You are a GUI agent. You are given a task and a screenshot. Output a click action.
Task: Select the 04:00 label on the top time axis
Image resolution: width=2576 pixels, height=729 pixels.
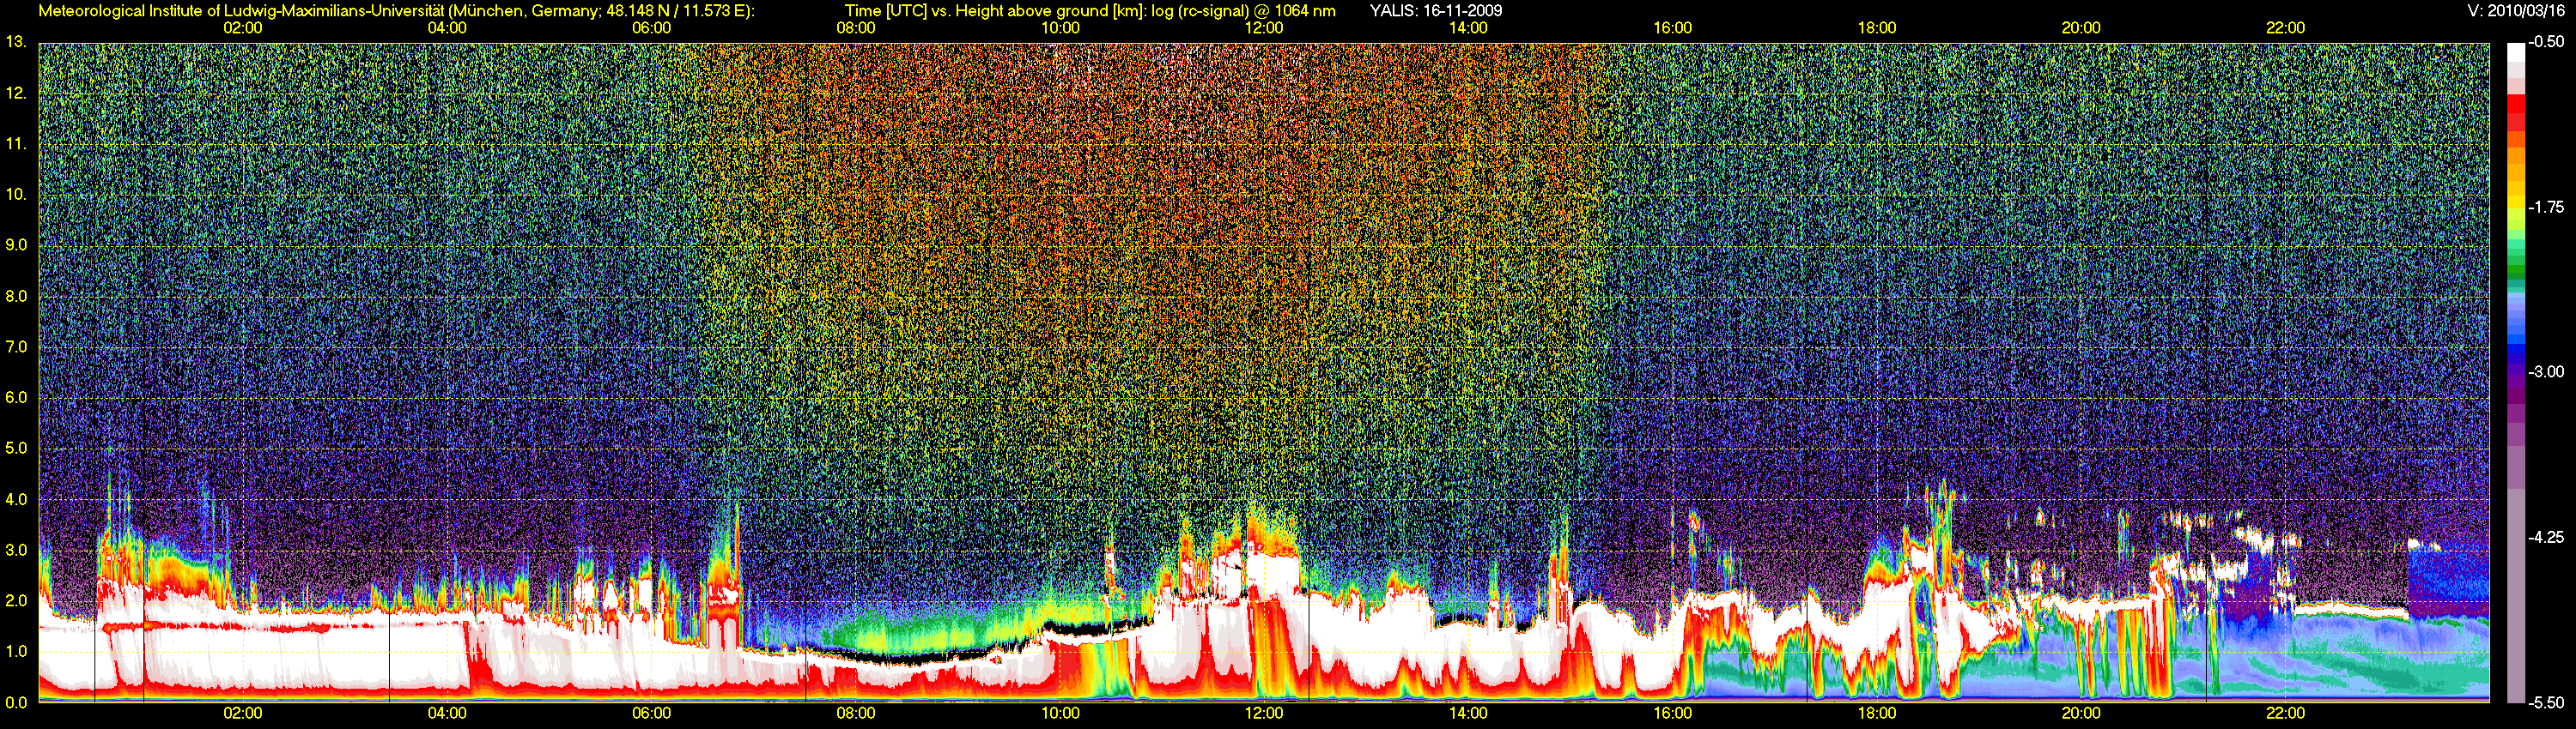(x=447, y=28)
